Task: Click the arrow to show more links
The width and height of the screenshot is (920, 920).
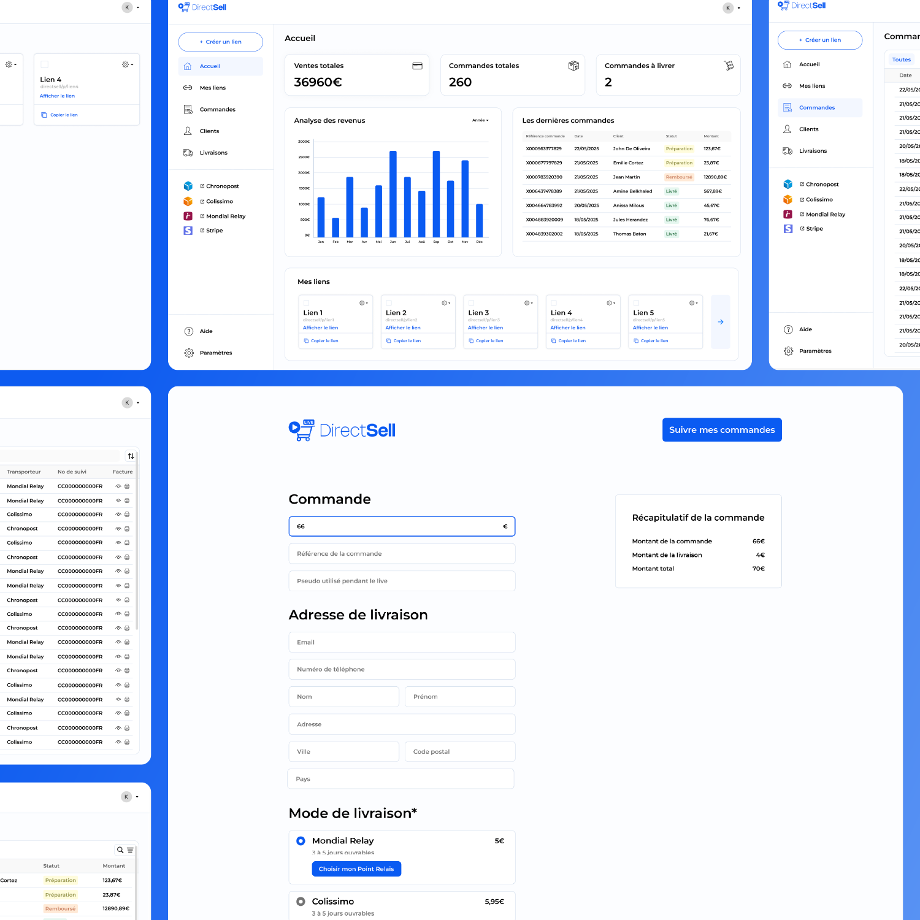Action: [721, 322]
